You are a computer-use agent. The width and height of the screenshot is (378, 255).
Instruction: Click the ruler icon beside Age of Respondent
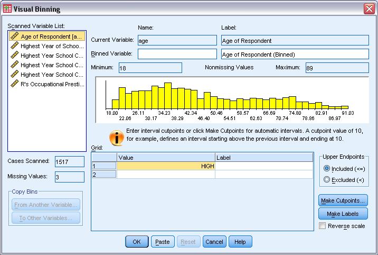coord(15,37)
